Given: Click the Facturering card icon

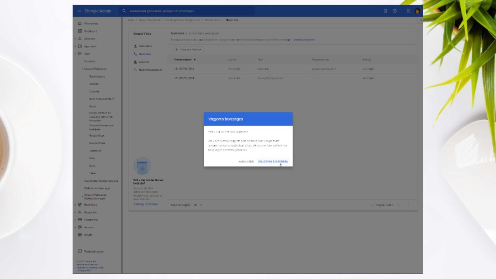Looking at the screenshot, I should [80, 220].
